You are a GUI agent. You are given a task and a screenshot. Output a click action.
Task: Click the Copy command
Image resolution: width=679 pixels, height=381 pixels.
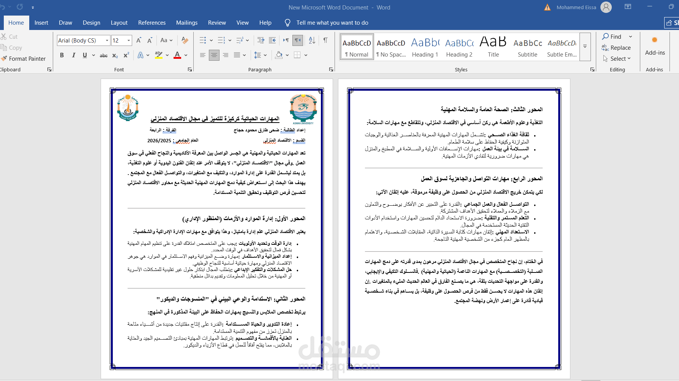pyautogui.click(x=11, y=47)
